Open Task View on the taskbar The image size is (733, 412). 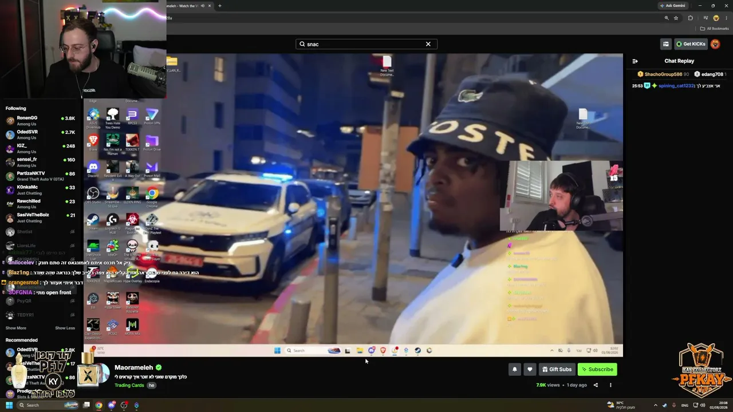click(x=86, y=405)
